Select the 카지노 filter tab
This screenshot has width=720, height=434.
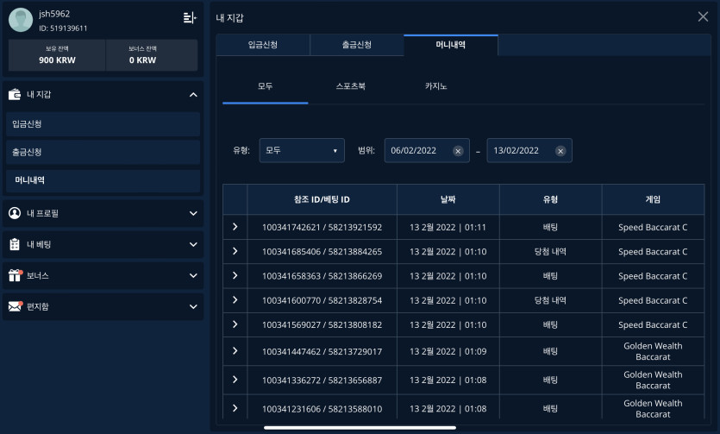click(435, 86)
